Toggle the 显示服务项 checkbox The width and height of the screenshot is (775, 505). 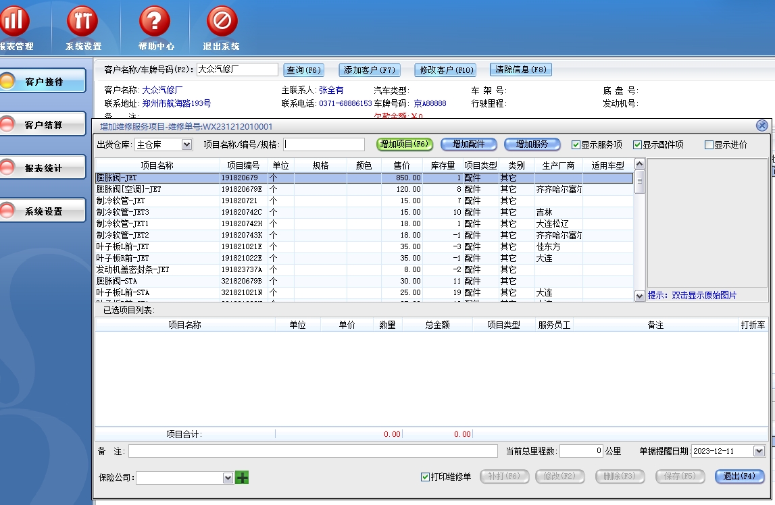576,144
